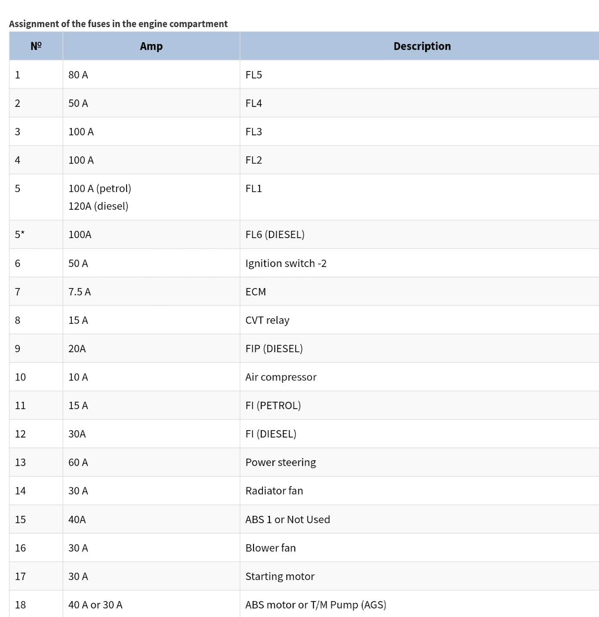The width and height of the screenshot is (599, 617).
Task: Click the 'FL3' description cell
Action: 420,131
